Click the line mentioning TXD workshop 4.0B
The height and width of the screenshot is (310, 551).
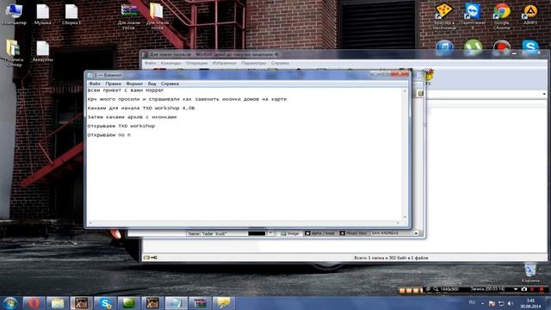coord(141,108)
